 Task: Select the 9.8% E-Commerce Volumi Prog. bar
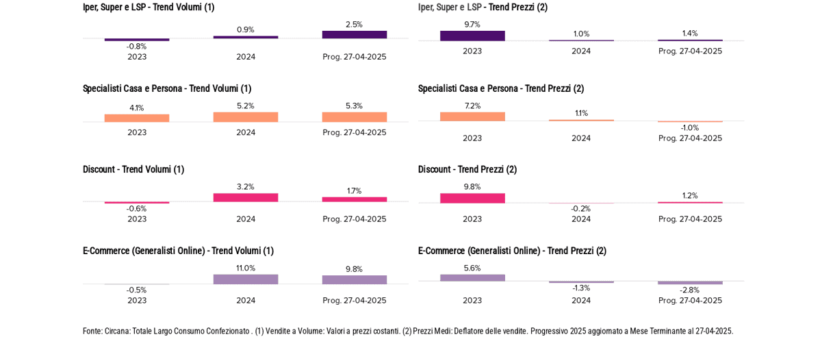pos(354,279)
